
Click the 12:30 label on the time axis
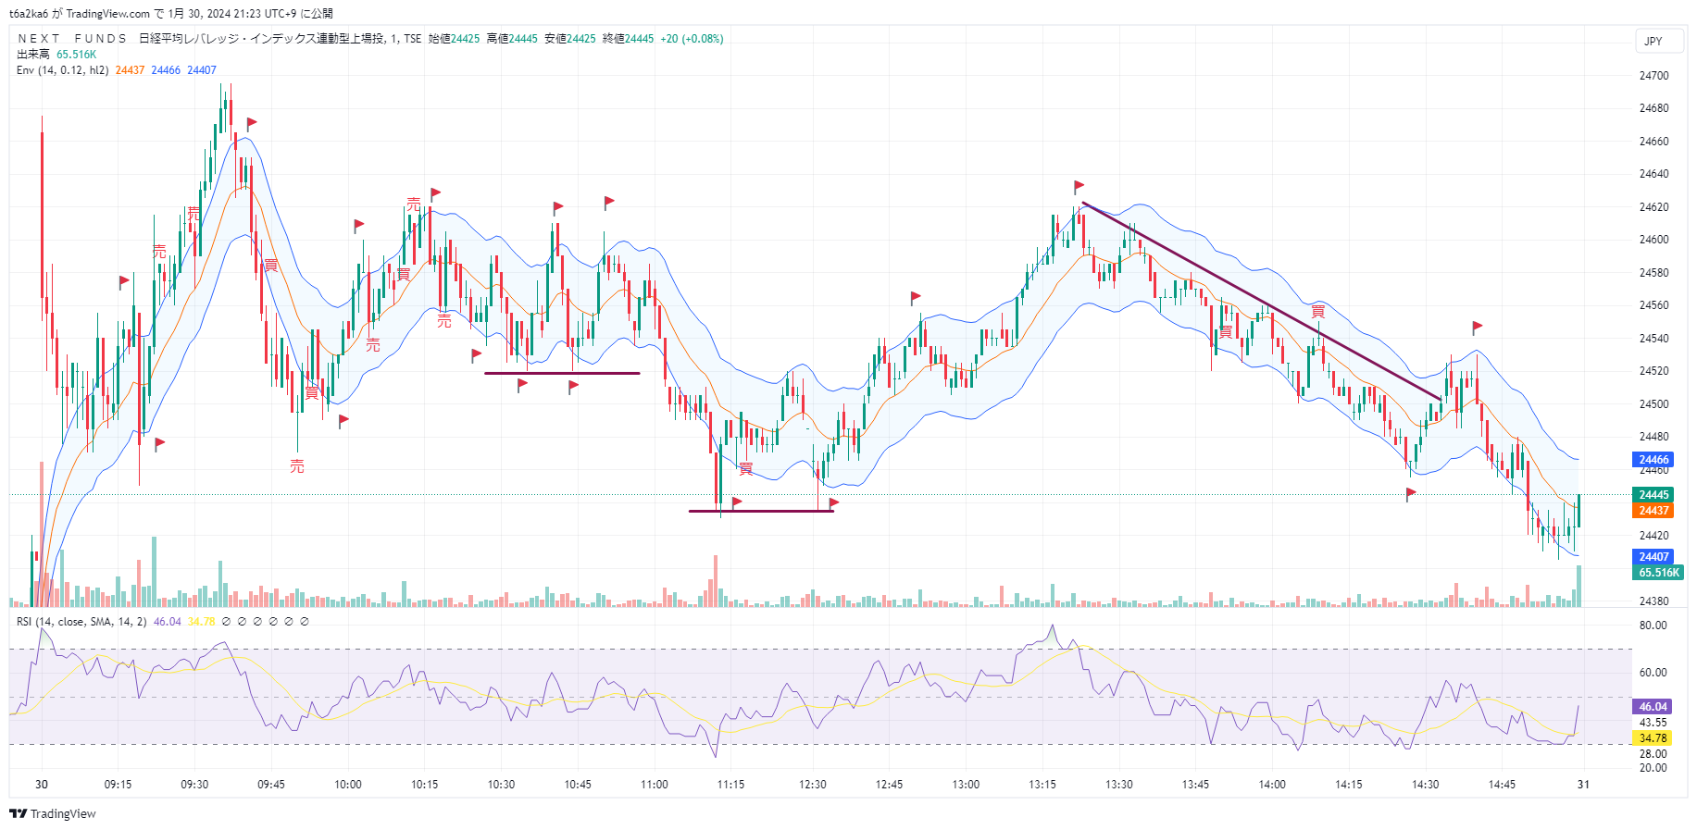pos(813,785)
